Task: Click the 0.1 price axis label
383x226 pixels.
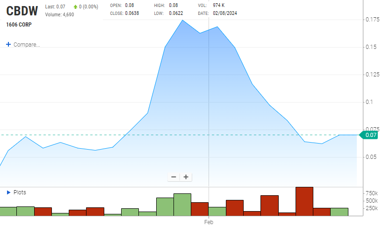Action: 369,102
